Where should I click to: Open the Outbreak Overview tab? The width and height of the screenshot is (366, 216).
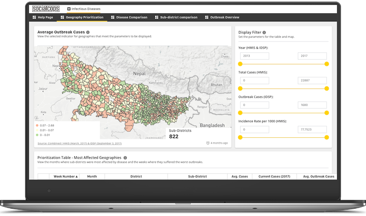pos(222,17)
